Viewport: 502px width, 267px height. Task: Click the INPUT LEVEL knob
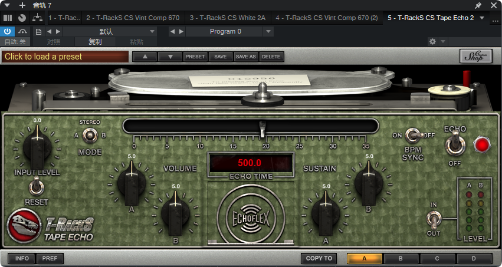pos(37,149)
